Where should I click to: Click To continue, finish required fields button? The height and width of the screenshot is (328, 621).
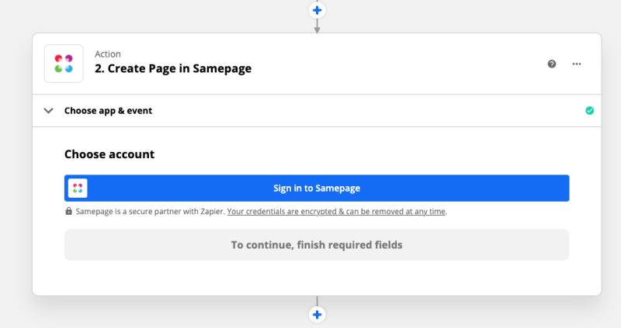tap(317, 244)
